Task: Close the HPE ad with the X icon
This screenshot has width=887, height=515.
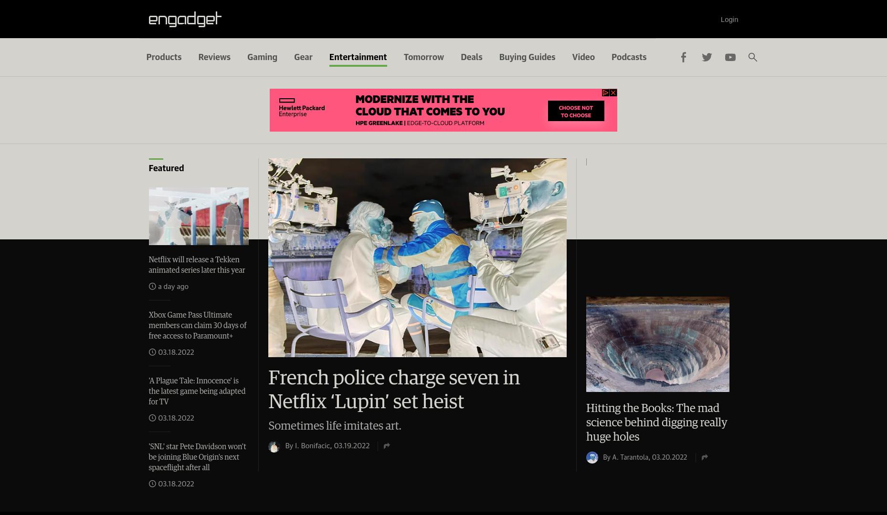Action: 613,93
